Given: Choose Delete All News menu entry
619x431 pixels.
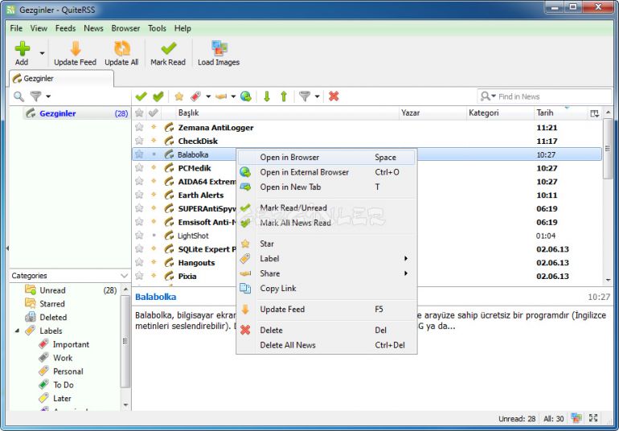Looking at the screenshot, I should [x=326, y=345].
